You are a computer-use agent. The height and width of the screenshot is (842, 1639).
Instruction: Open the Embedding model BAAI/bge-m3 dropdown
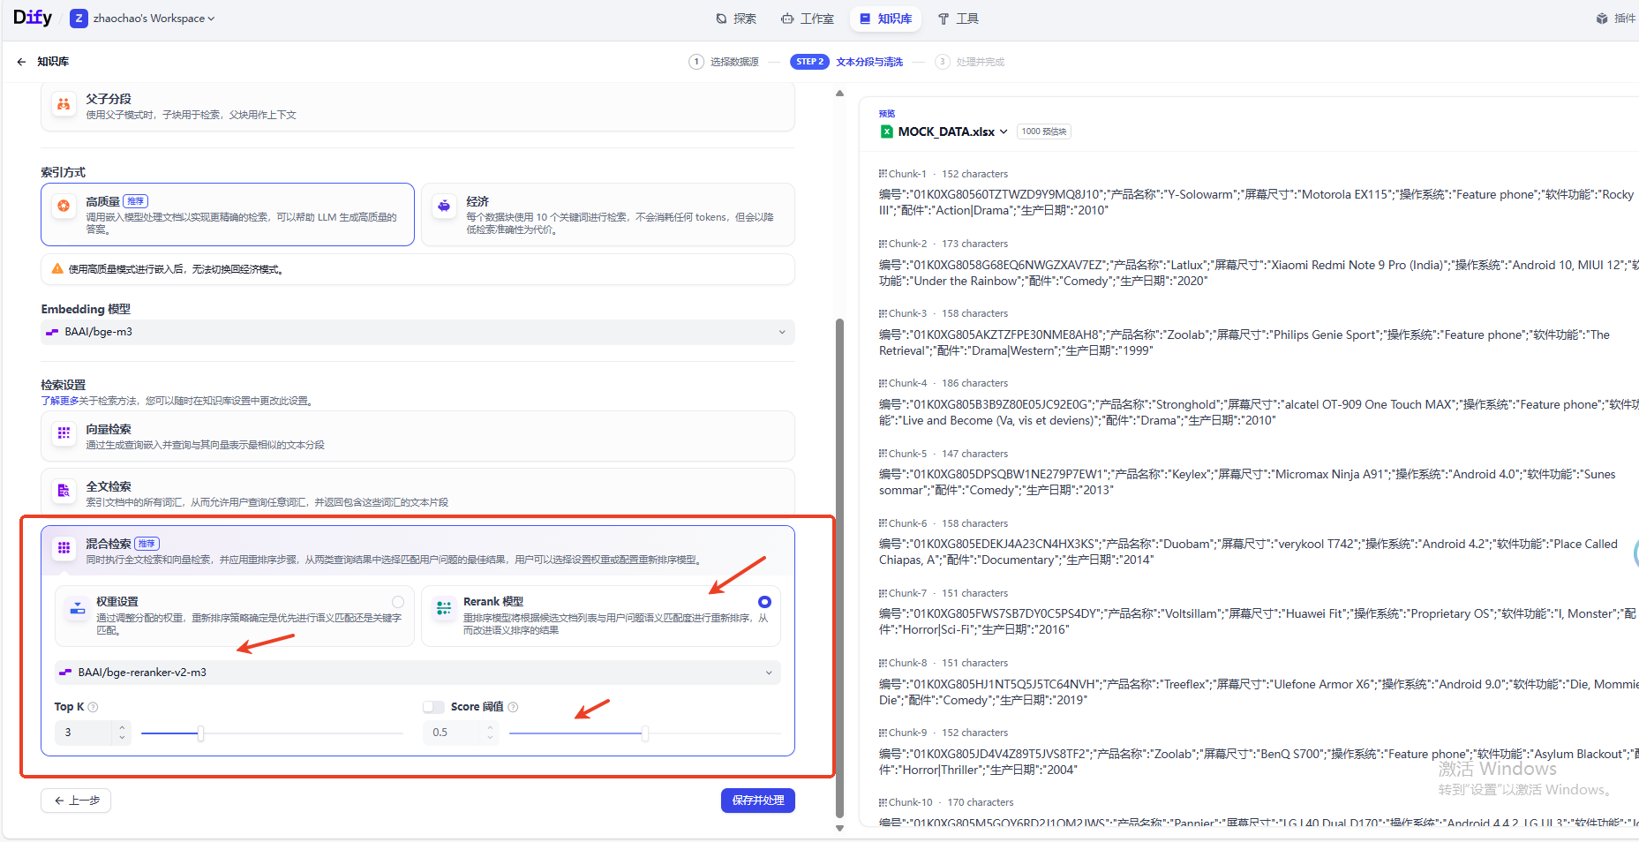tap(417, 332)
